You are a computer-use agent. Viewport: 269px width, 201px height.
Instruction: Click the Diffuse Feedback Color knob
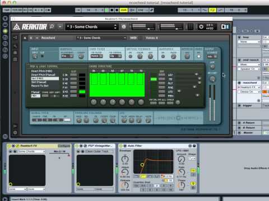140,56
